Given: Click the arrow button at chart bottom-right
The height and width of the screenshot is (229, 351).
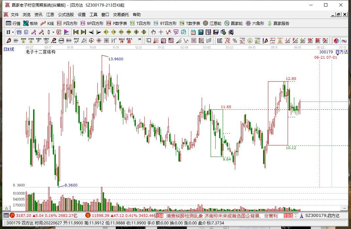Looking at the screenshot, I should pos(344,208).
